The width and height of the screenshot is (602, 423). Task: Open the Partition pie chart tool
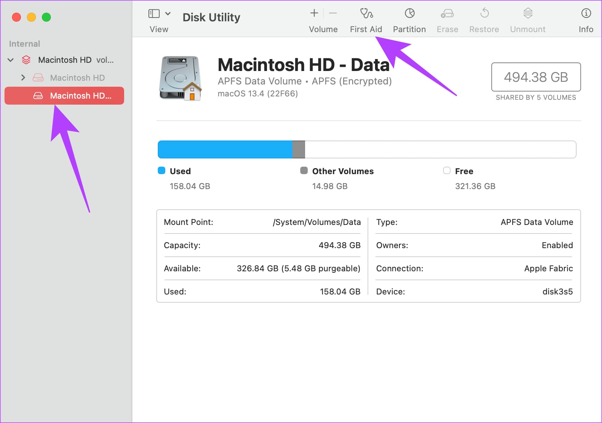click(x=409, y=14)
